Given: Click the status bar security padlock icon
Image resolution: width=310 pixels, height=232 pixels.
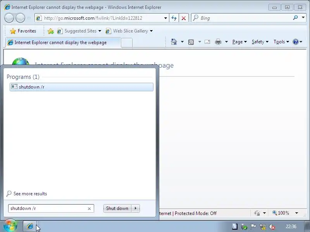Looking at the screenshot, I should [x=257, y=213].
